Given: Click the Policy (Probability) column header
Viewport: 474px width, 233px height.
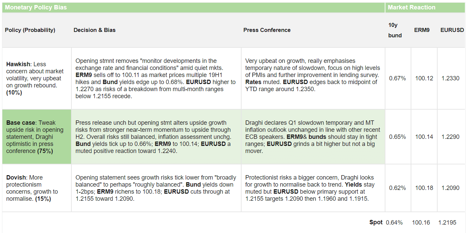Looking at the screenshot, I should tap(30, 30).
